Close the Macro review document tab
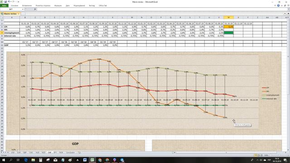Image resolution: width=290 pixels, height=163 pixels. tap(19, 14)
